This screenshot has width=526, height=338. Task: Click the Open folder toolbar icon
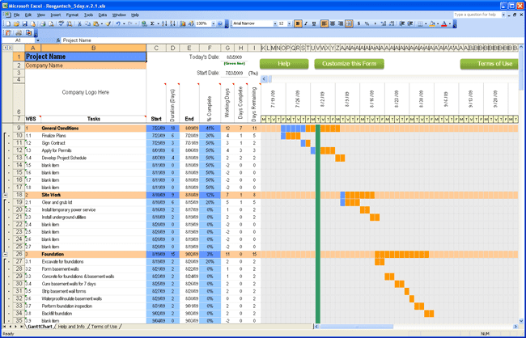click(x=15, y=23)
